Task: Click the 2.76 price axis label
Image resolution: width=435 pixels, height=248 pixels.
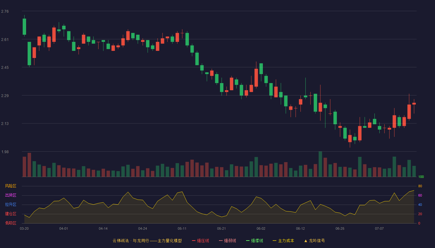Action: point(5,11)
